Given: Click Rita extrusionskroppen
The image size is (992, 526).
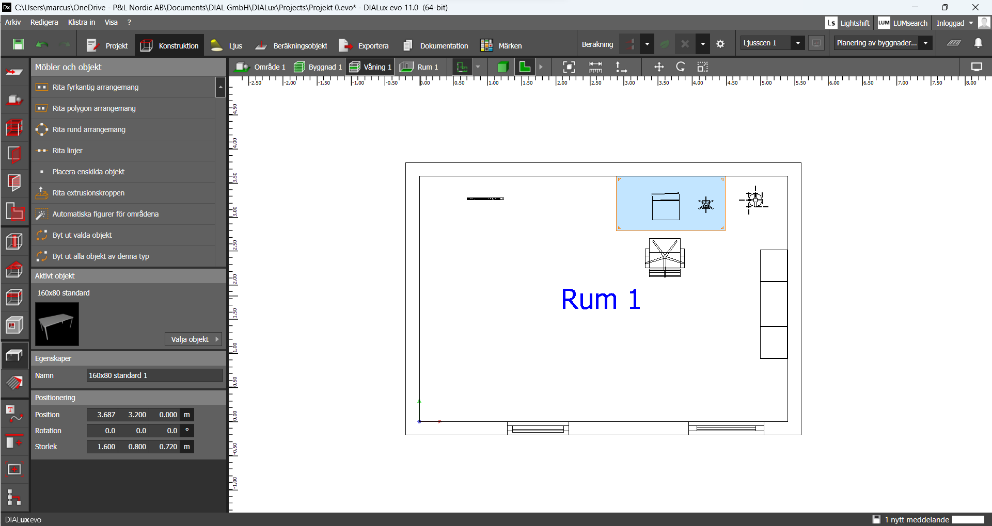Looking at the screenshot, I should click(123, 193).
